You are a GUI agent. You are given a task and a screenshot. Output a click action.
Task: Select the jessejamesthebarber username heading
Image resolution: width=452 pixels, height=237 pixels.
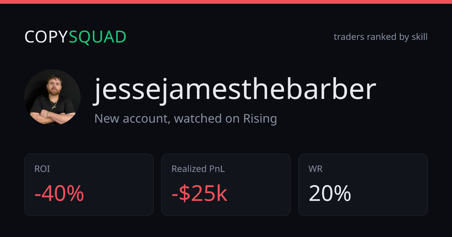(x=235, y=90)
